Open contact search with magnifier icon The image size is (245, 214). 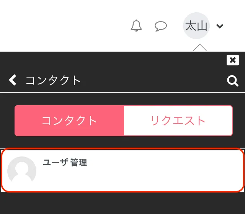coord(232,81)
